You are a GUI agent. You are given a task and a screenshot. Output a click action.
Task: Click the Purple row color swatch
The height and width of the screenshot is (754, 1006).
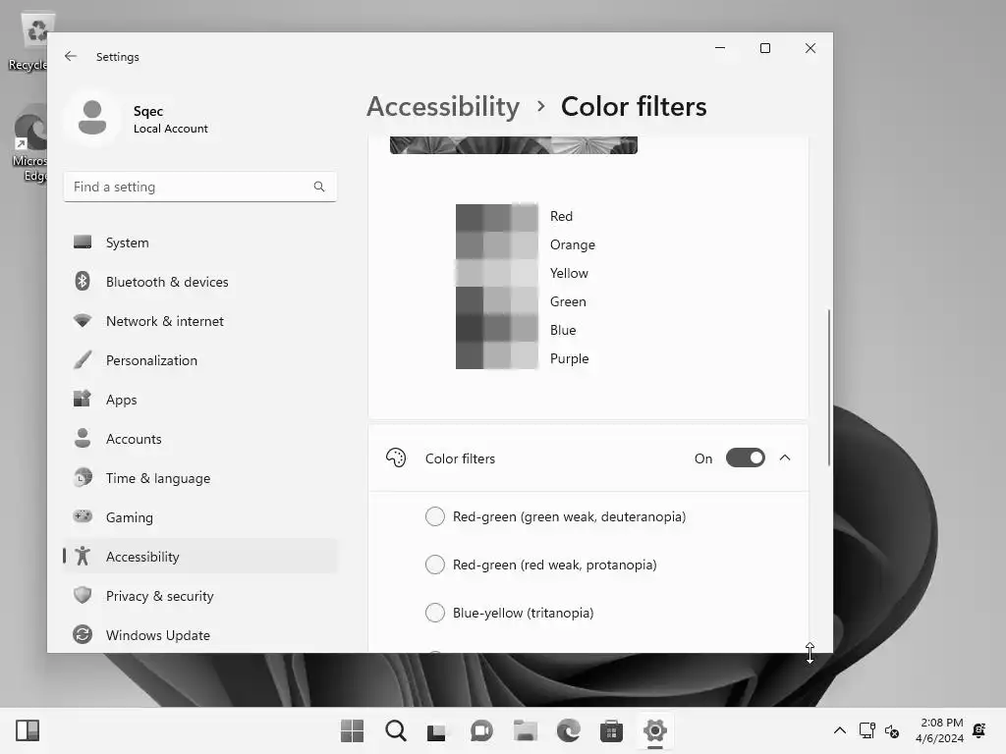tap(496, 355)
